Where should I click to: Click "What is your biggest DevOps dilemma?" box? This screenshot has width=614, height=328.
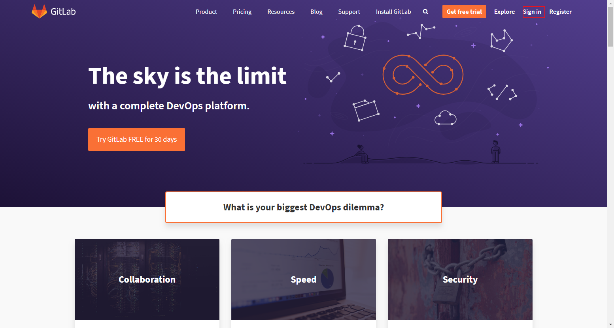(x=304, y=207)
